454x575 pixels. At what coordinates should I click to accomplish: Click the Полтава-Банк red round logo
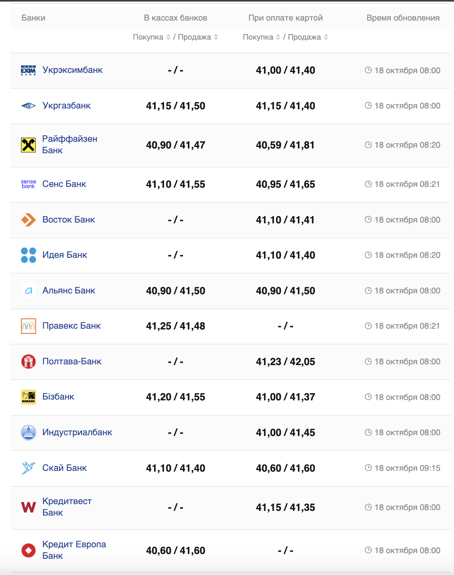coord(28,362)
